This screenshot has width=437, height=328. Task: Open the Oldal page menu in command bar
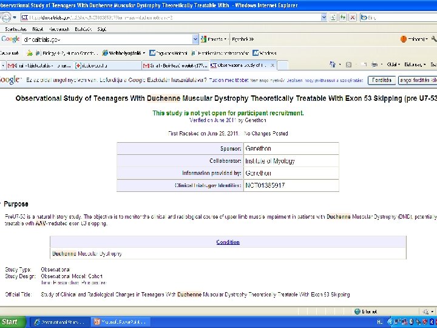pyautogui.click(x=393, y=65)
